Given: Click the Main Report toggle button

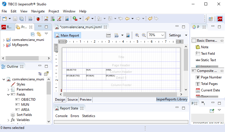Looking at the screenshot, I should (x=67, y=35).
